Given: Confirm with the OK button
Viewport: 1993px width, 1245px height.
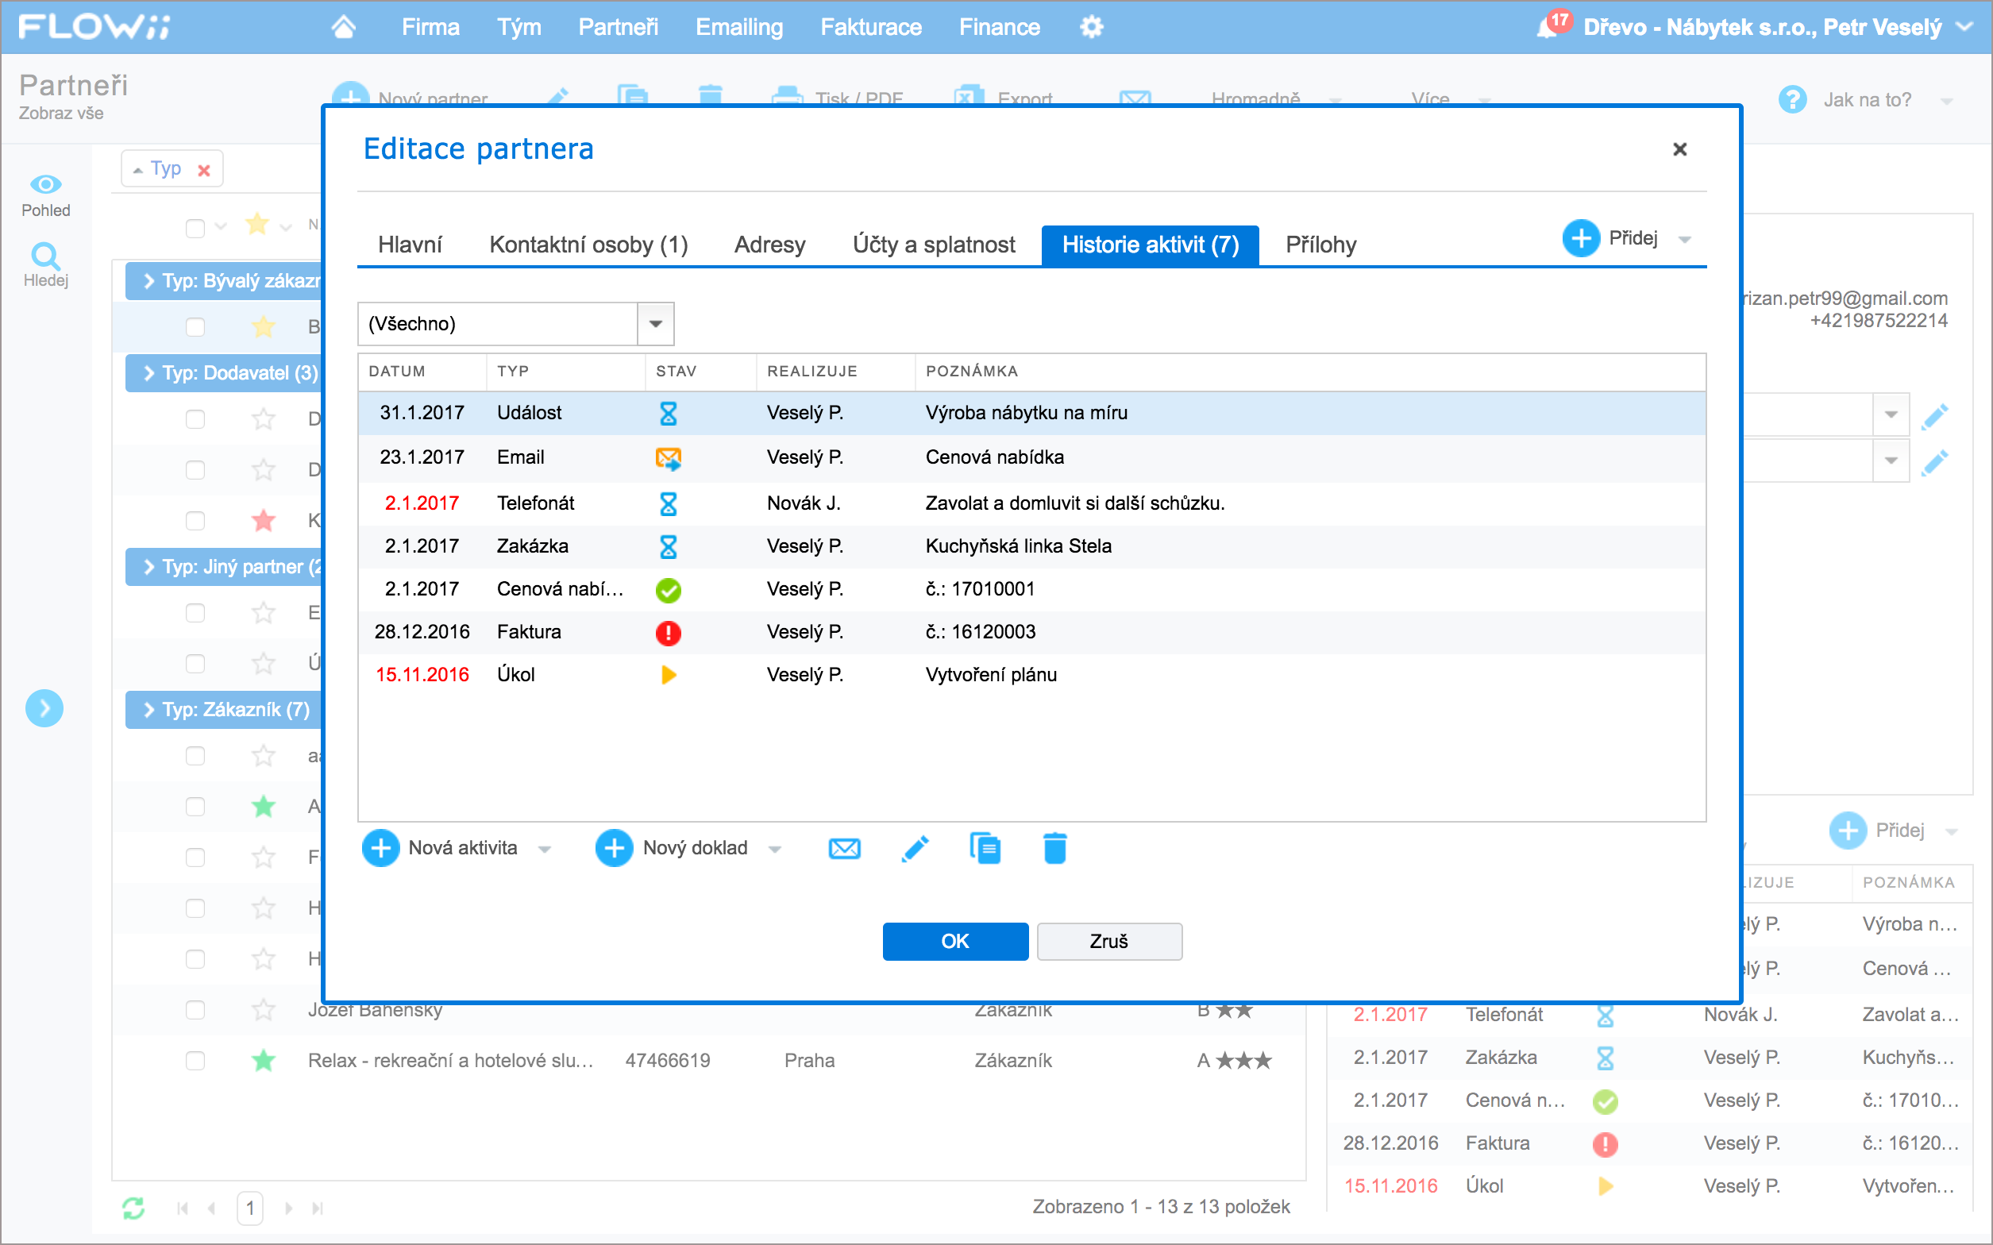Looking at the screenshot, I should click(x=955, y=941).
